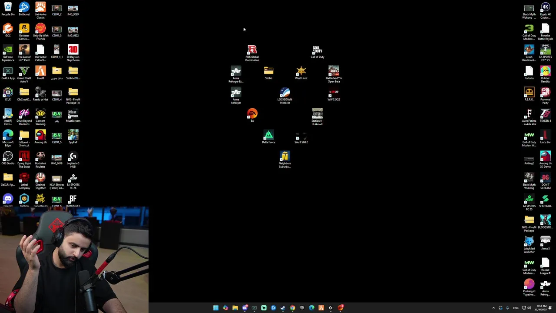
Task: Show hidden system tray icons
Action: pyautogui.click(x=493, y=308)
